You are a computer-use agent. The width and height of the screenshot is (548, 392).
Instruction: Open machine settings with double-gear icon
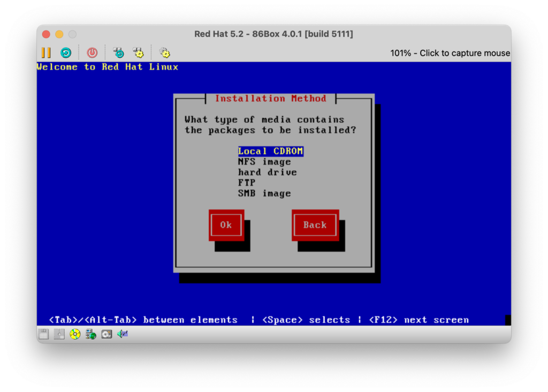[x=165, y=53]
